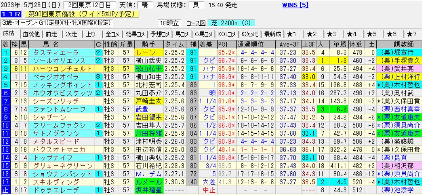The image size is (422, 195).
Task: Open the 最新成 tab
Action: click(x=273, y=34)
